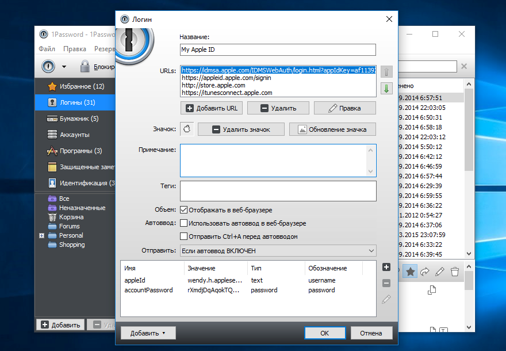506x351 pixels.
Task: Click the share arrow icon in main window
Action: point(425,272)
